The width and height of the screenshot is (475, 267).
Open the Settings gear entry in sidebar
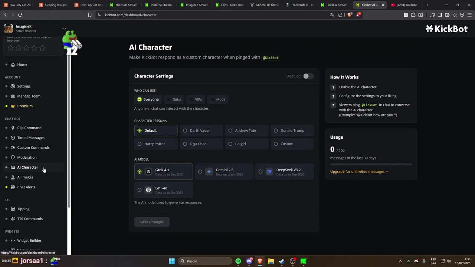(24, 86)
